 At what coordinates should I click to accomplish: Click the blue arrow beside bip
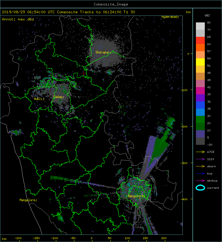click(200, 174)
